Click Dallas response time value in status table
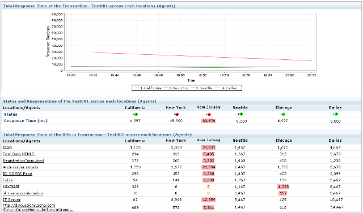The image size is (363, 213). (x=335, y=121)
